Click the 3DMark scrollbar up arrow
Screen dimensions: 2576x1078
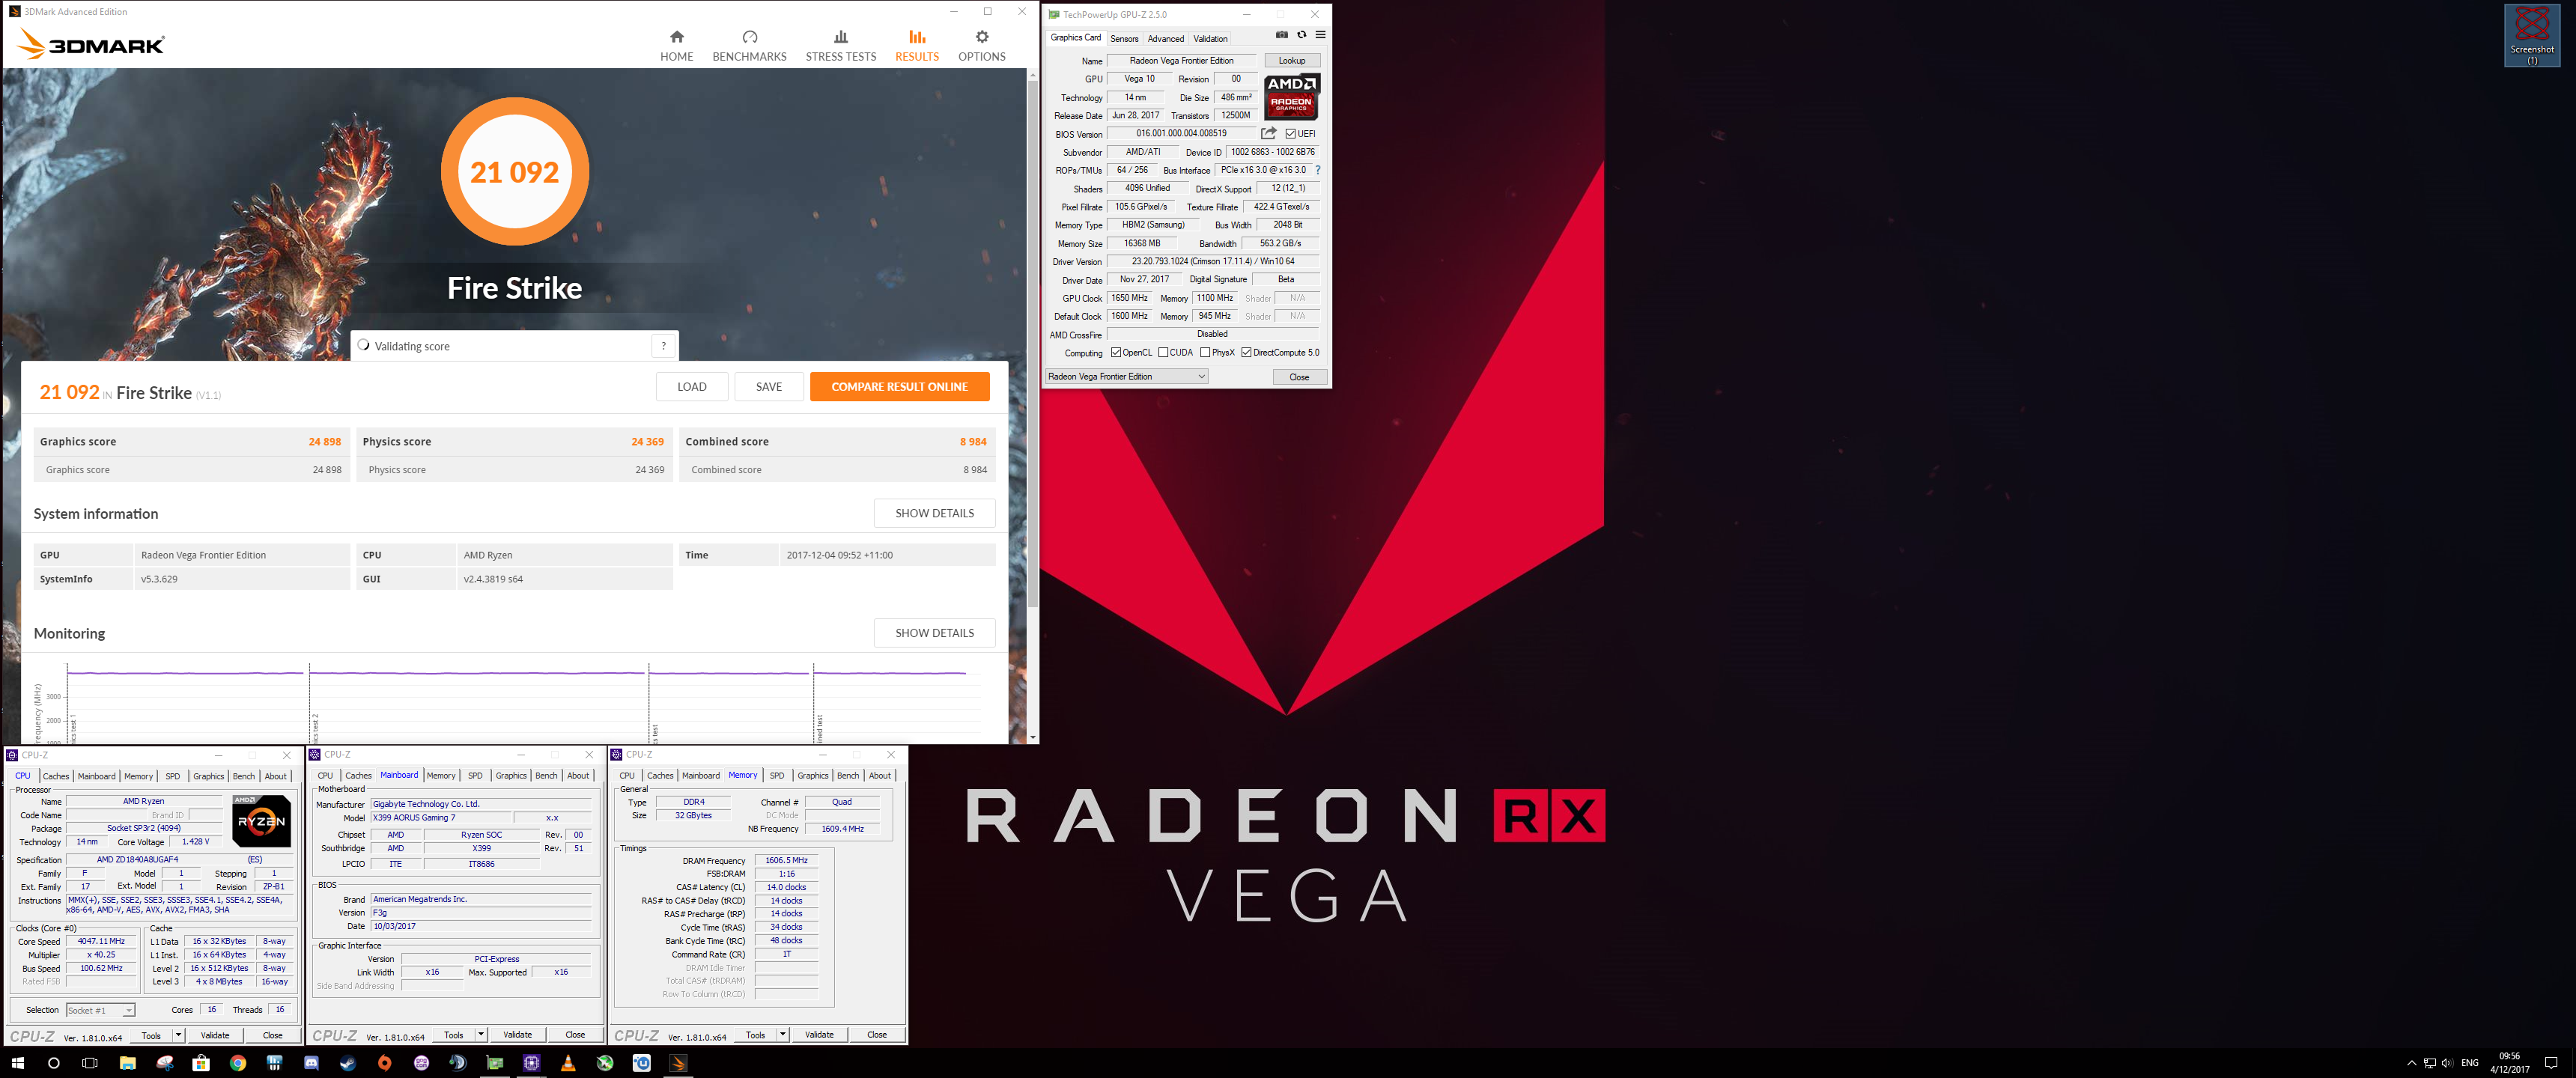point(1032,75)
